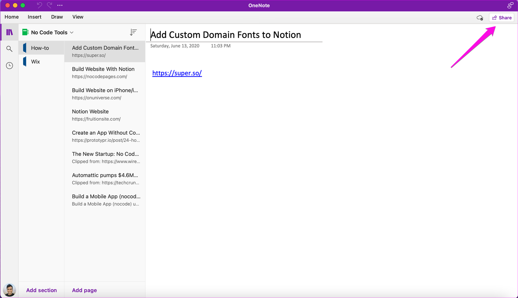This screenshot has width=518, height=298.
Task: Toggle the notebook navigation books icon
Action: tap(10, 32)
